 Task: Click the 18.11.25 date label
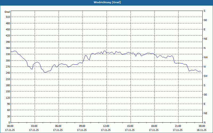click(202, 130)
